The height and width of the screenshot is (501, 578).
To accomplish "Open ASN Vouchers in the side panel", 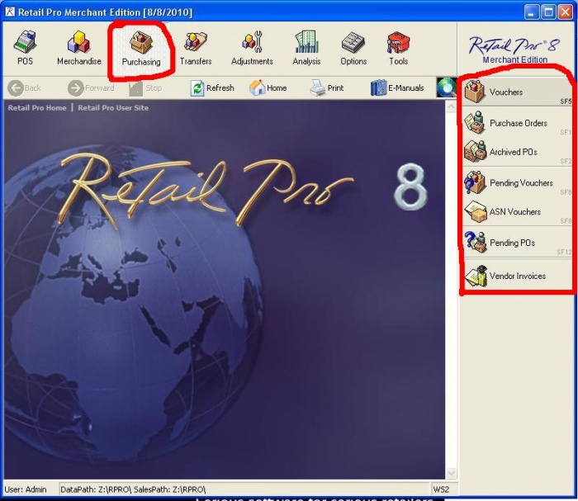I will 517,211.
